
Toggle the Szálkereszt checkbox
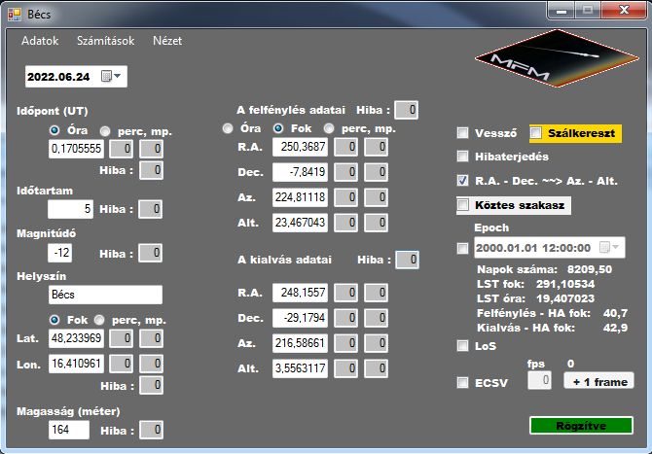[x=535, y=133]
